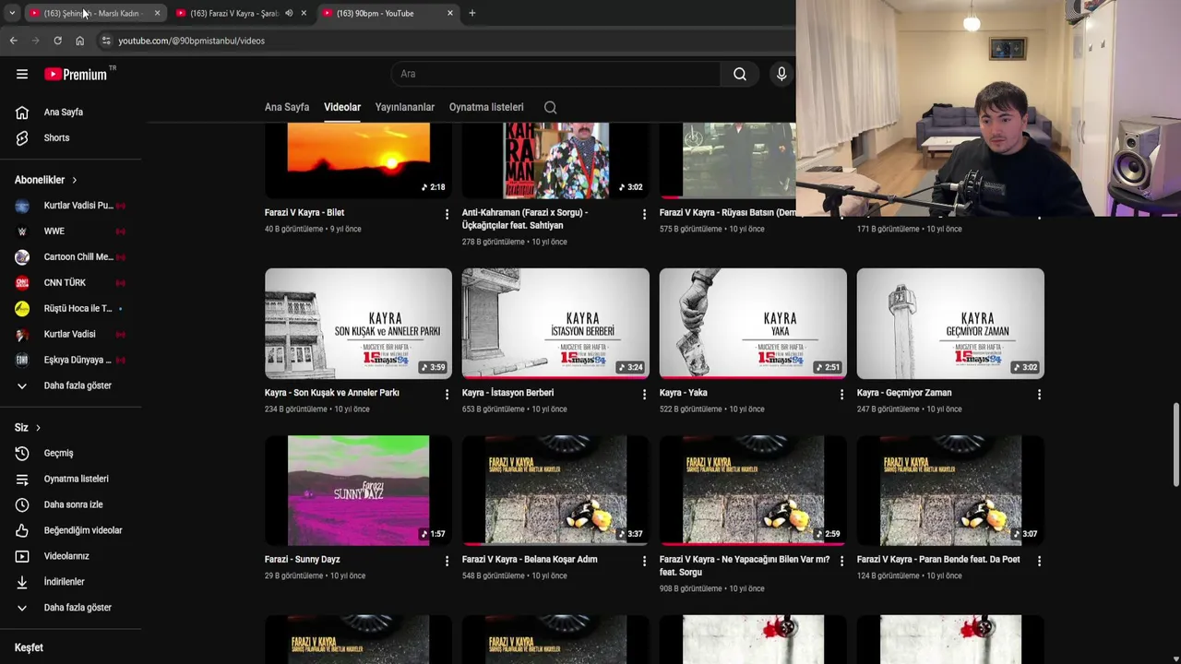Screen dimensions: 1181x664
Task: Search within channel using magnifier icon
Action: pyautogui.click(x=550, y=107)
